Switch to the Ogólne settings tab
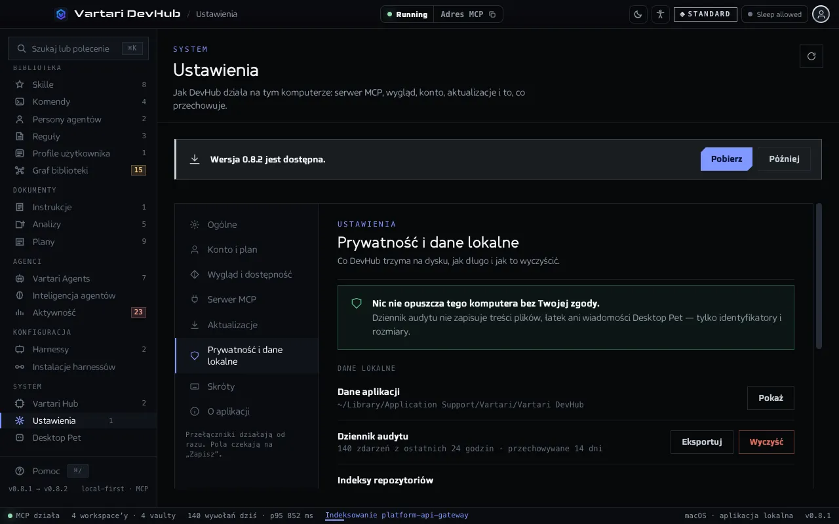Screen dimensions: 839x524 (246, 225)
